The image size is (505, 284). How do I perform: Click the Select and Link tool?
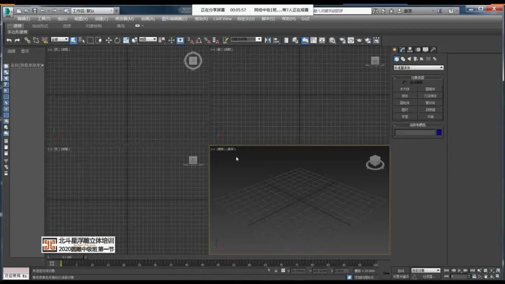27,40
